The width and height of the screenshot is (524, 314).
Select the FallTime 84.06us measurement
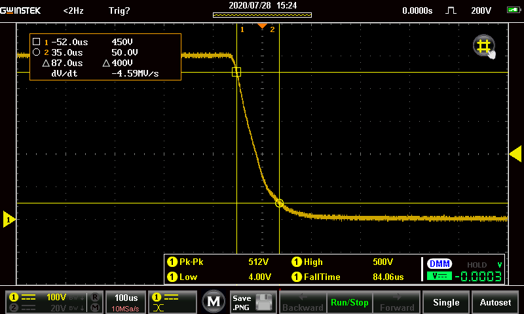pos(348,277)
